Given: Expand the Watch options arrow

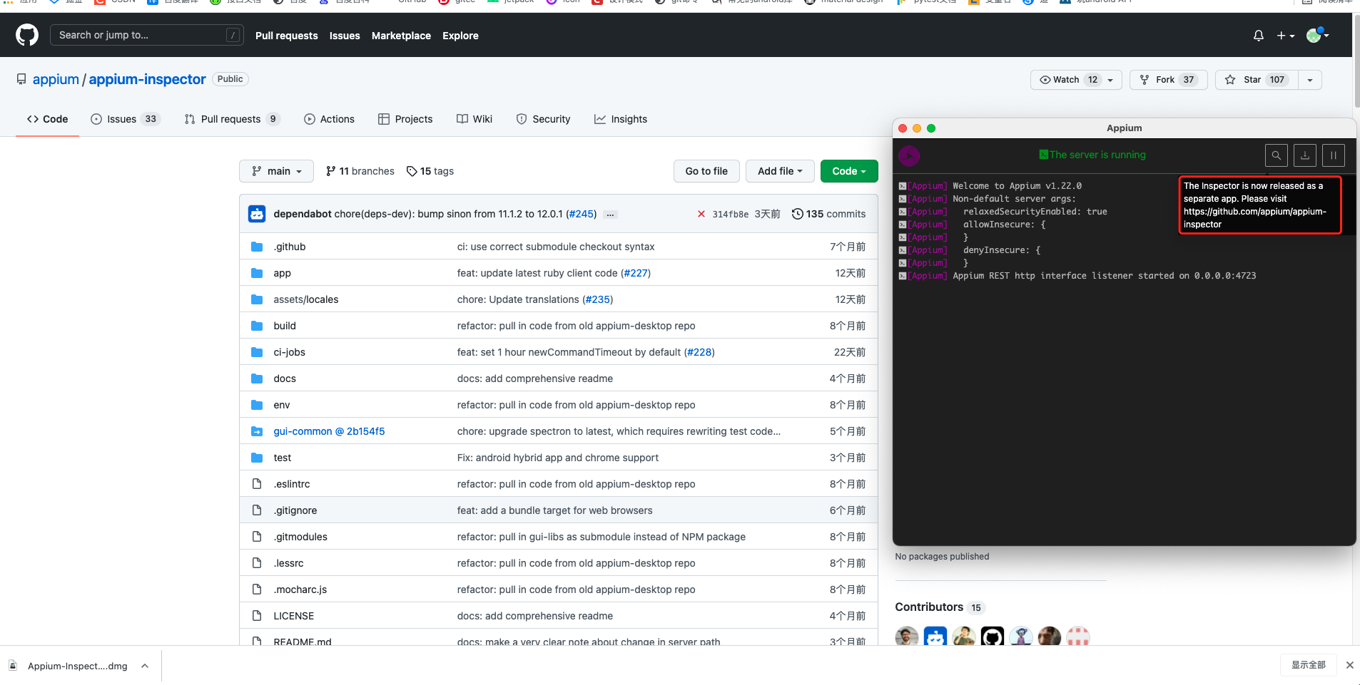Looking at the screenshot, I should click(1111, 80).
